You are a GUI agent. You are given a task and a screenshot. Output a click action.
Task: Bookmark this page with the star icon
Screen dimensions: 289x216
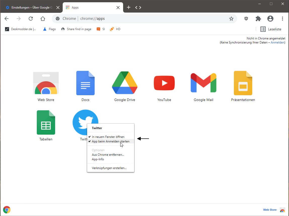[231, 19]
